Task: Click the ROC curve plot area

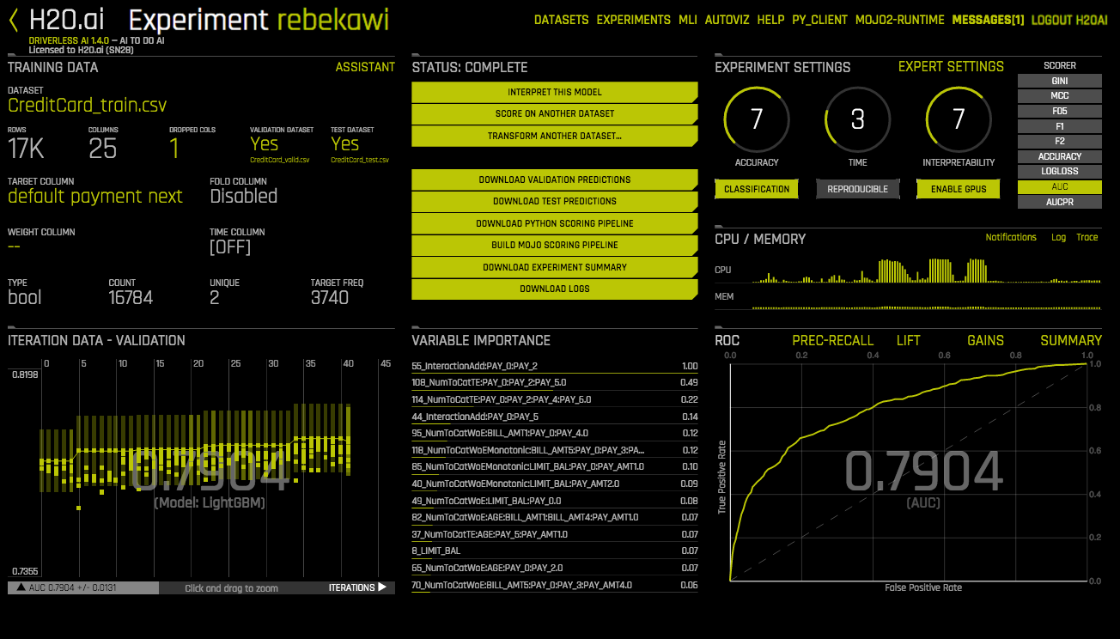Action: (x=909, y=472)
